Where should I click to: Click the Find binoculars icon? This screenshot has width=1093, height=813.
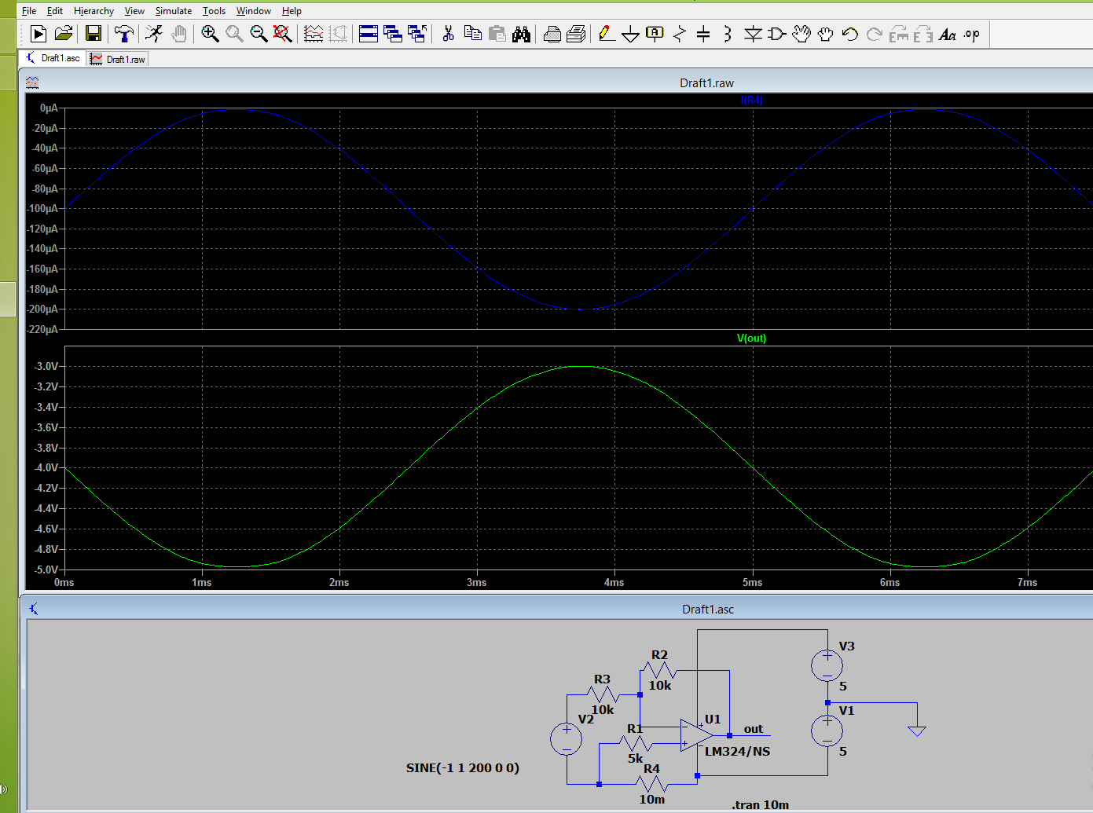[521, 34]
